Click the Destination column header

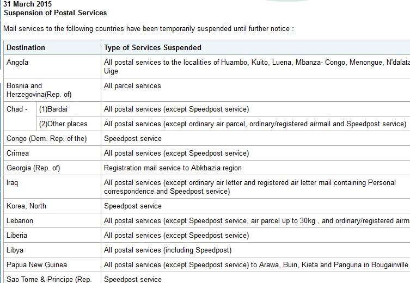[52, 47]
